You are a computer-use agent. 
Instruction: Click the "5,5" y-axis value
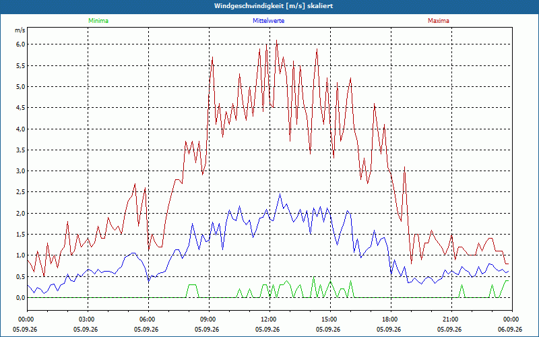[x=21, y=65]
